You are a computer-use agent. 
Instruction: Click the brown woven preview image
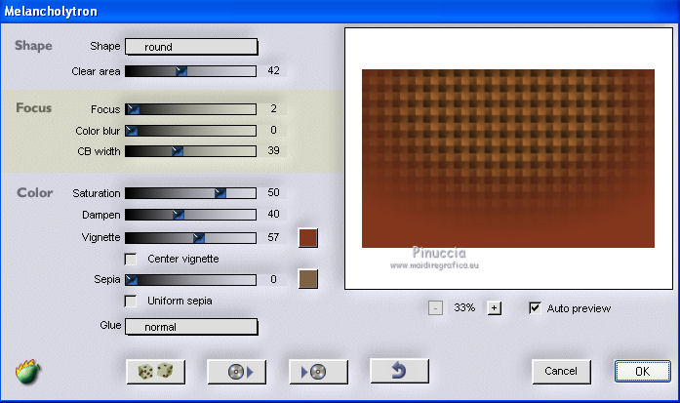tap(508, 158)
